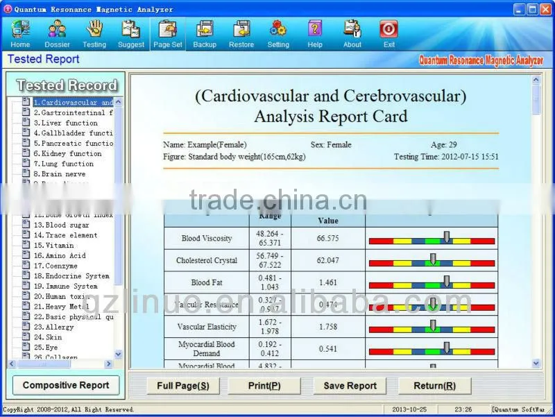Select 6.Kidney function record

67,153
